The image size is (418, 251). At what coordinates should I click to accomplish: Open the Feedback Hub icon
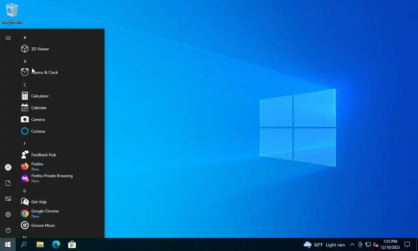[x=25, y=155]
